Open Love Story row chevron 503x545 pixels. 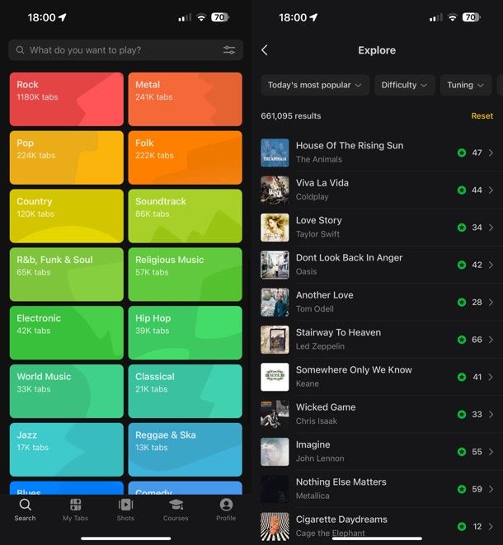coord(491,228)
